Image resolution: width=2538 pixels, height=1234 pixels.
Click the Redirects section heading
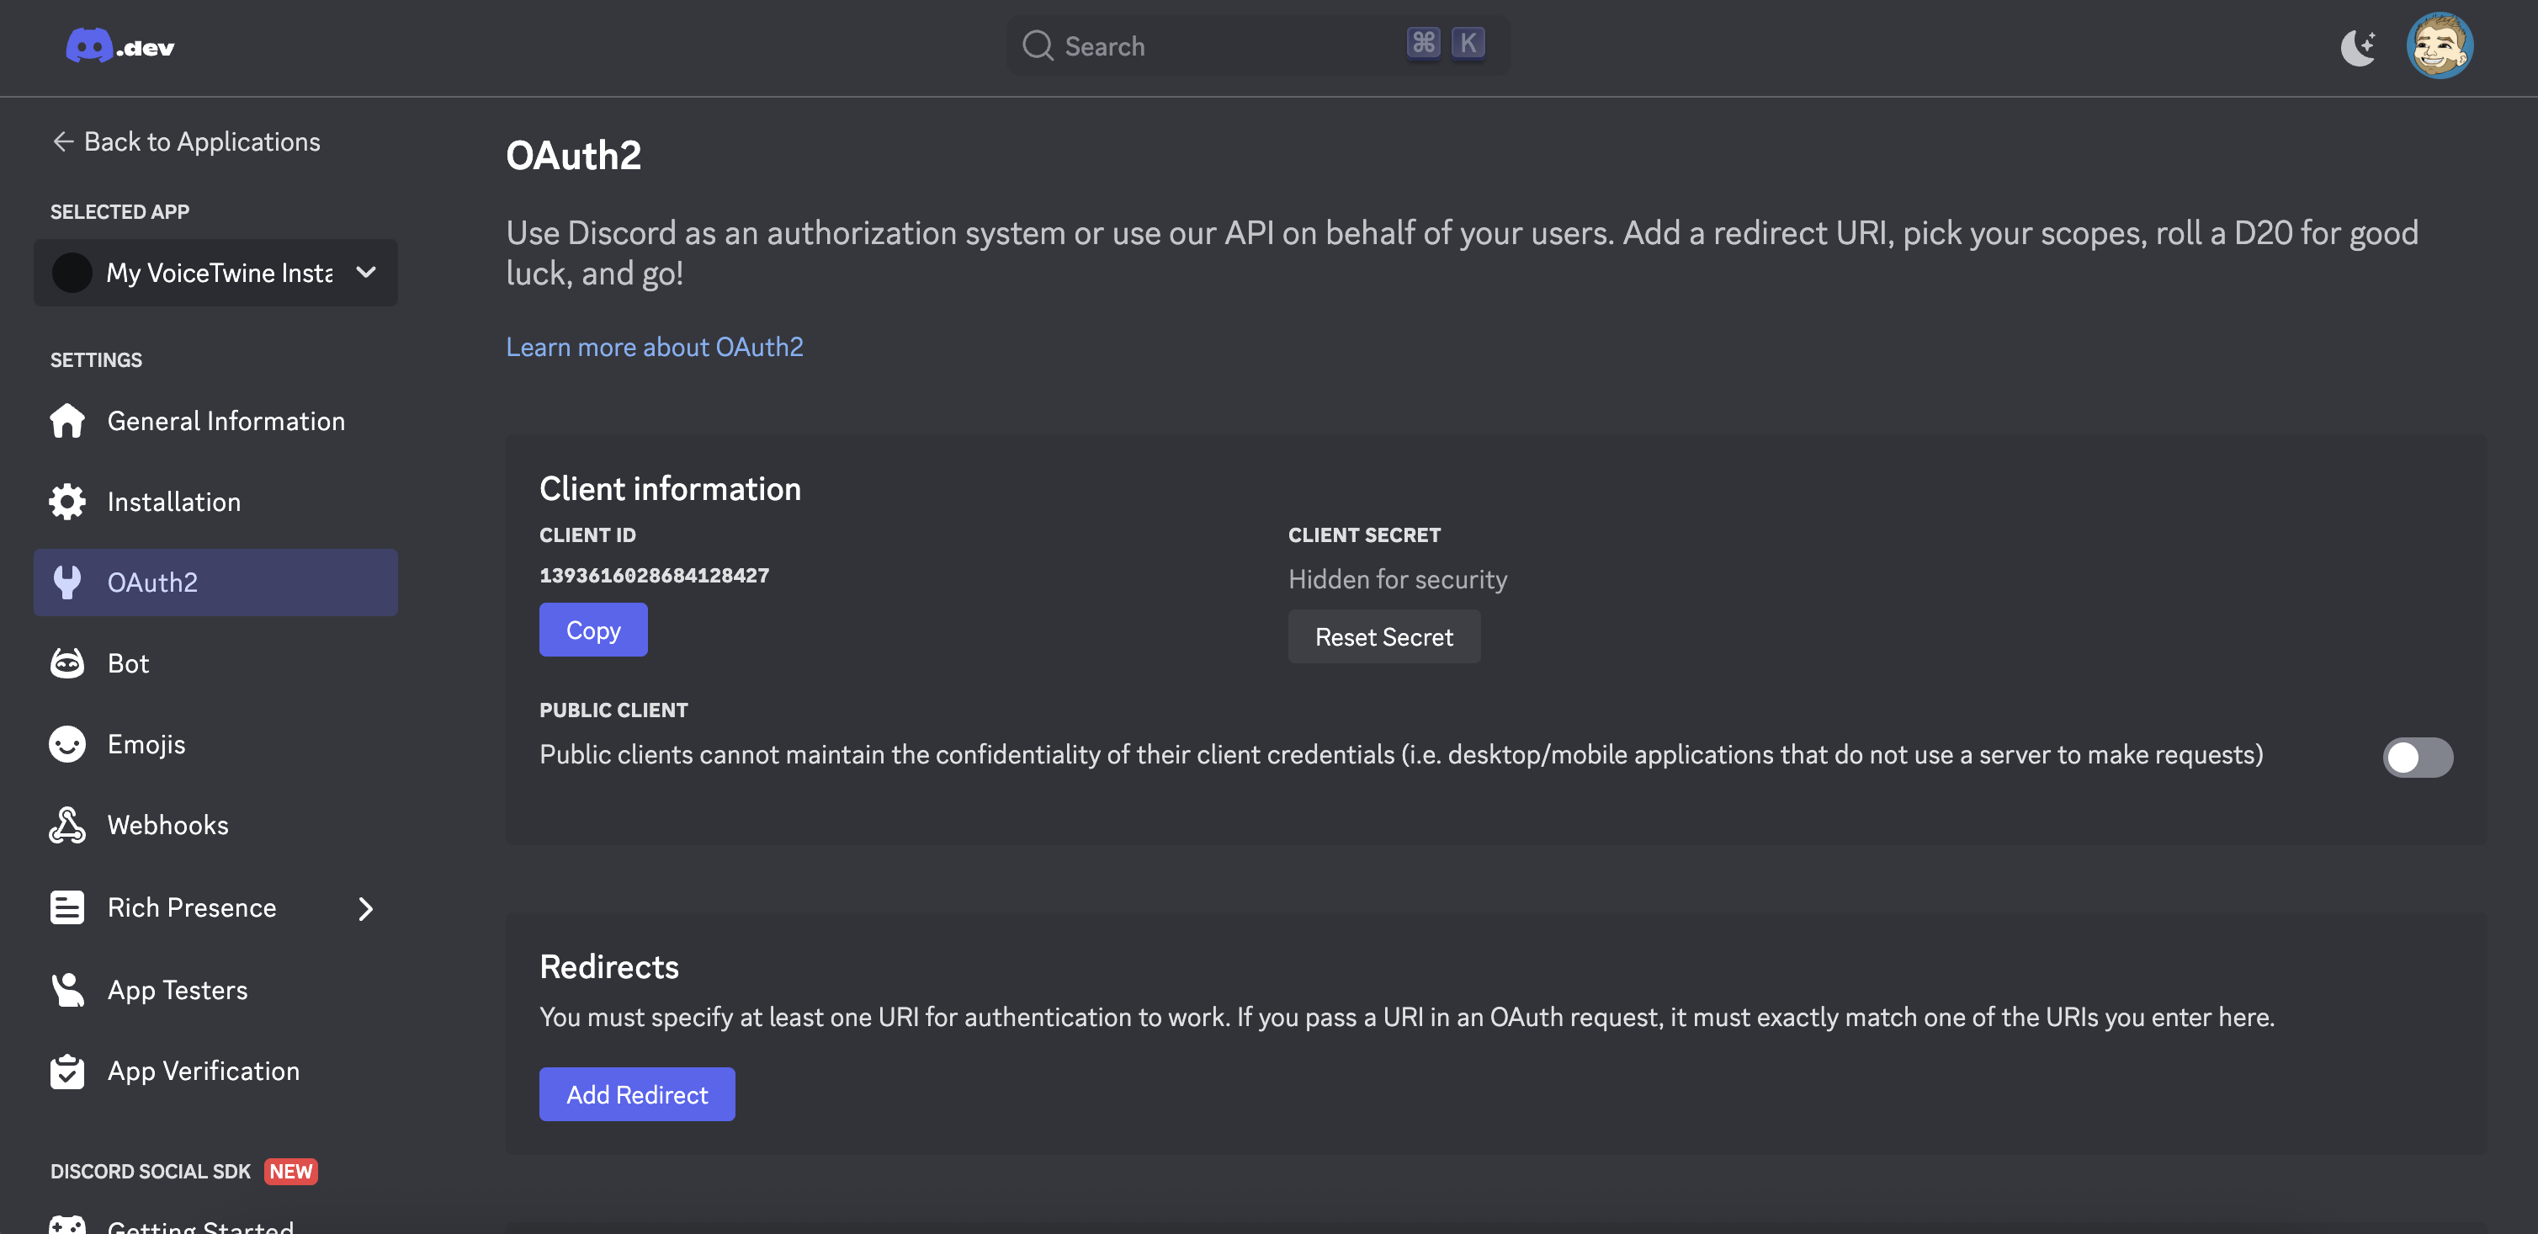tap(609, 967)
